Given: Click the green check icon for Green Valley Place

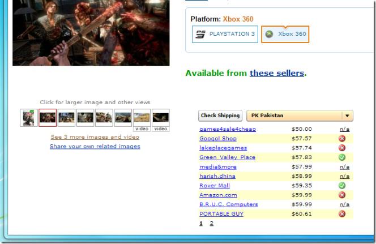Looking at the screenshot, I should [x=342, y=157].
